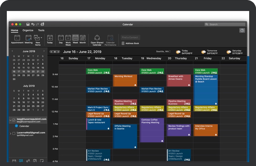
Task: Open the Tools tab
Action: [41, 30]
